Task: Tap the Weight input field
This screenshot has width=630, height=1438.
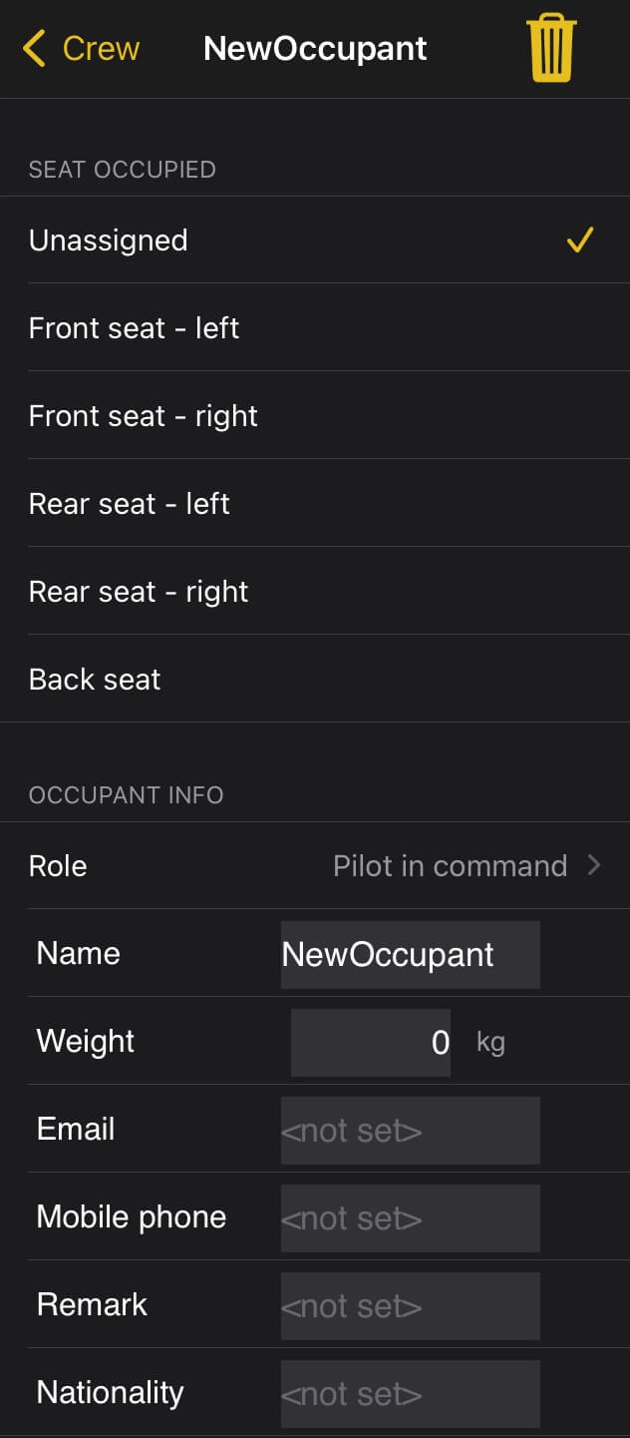Action: (371, 1043)
